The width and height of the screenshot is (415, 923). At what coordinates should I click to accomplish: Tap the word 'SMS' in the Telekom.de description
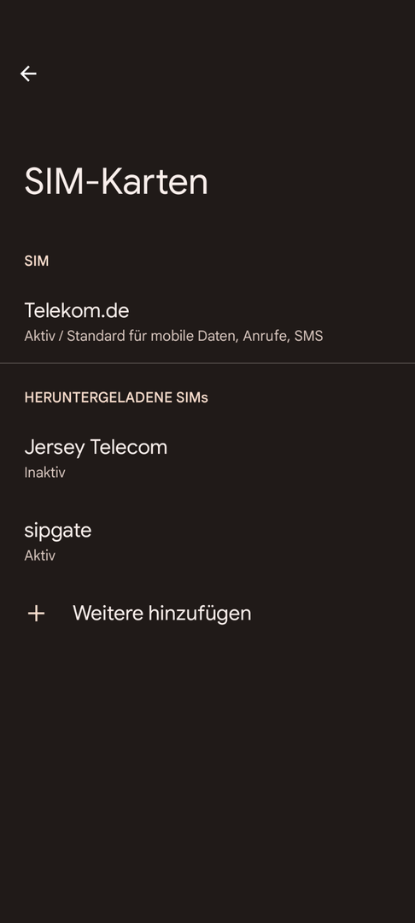[308, 336]
